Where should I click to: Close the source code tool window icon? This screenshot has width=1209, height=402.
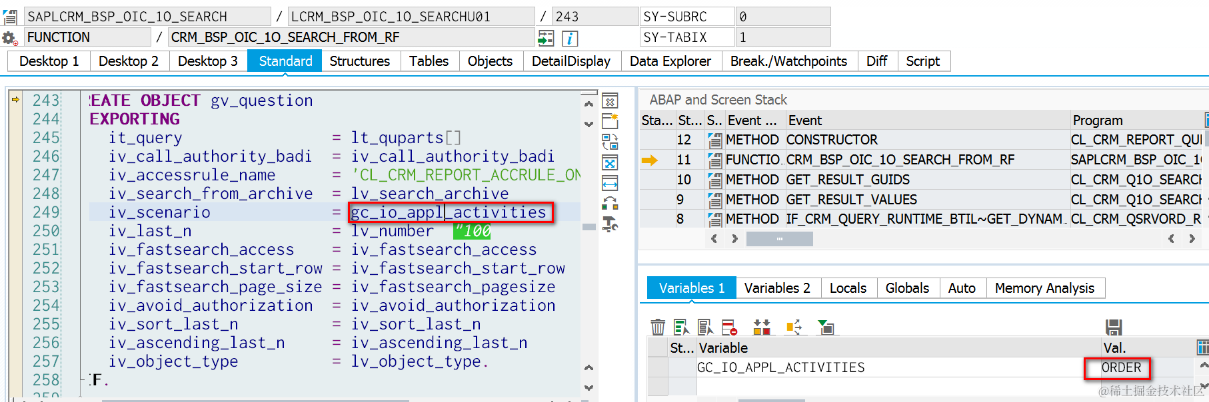click(x=610, y=101)
